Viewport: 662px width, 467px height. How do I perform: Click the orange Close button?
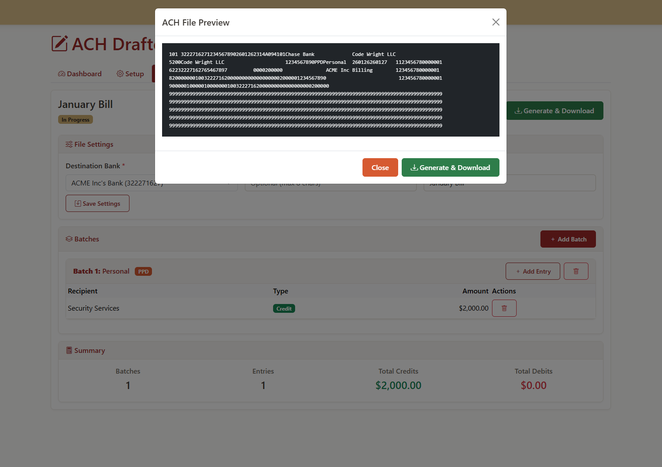(380, 167)
